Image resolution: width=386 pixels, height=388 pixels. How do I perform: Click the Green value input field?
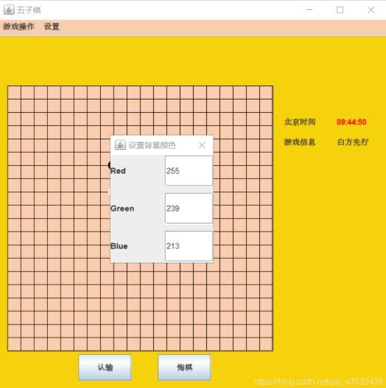tap(189, 208)
